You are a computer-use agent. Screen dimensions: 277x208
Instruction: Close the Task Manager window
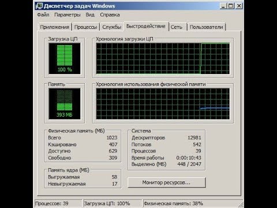click(239, 6)
